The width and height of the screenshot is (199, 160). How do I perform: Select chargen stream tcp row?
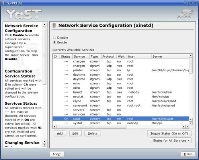pos(121,61)
